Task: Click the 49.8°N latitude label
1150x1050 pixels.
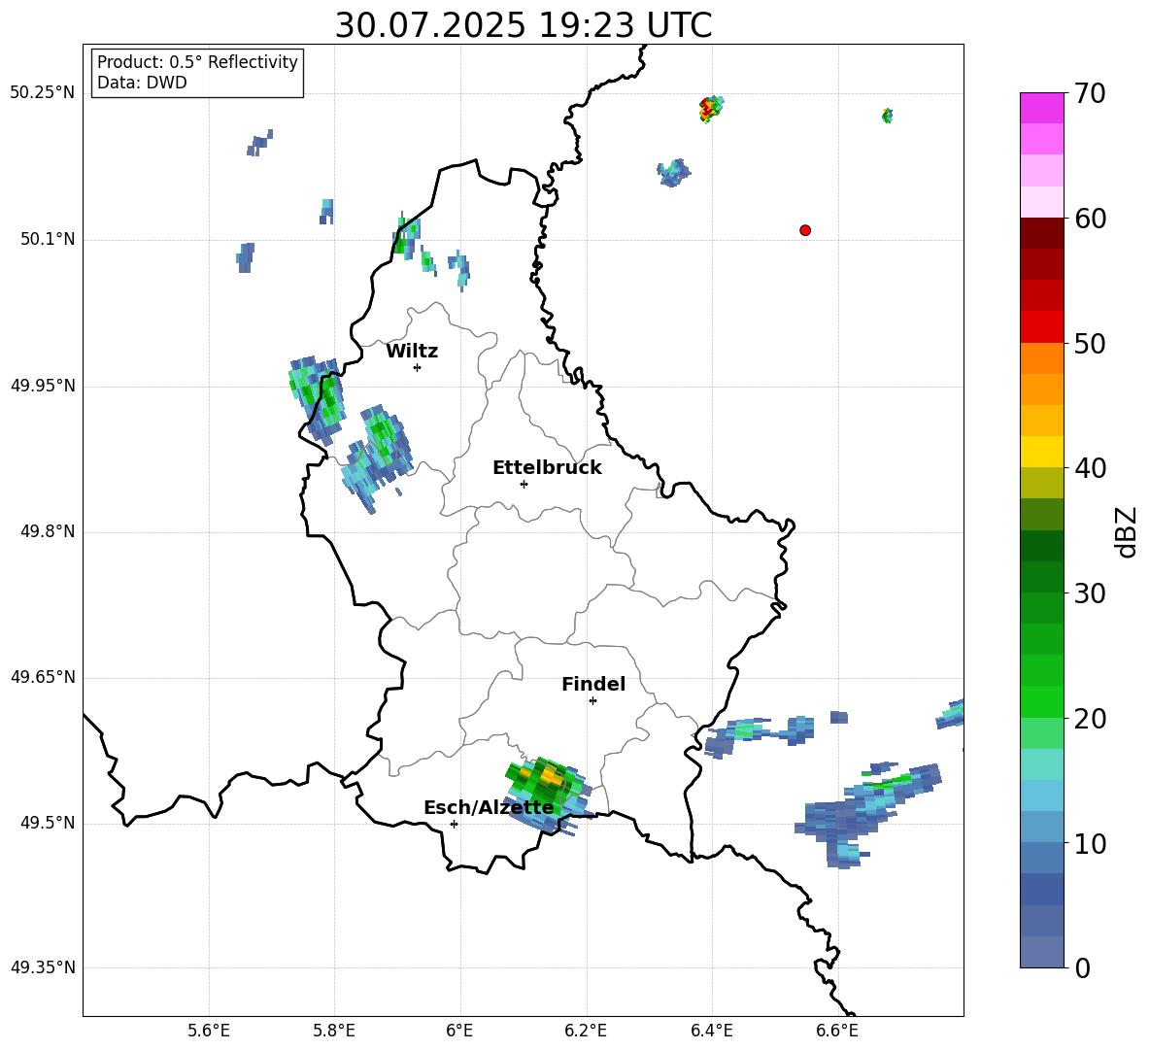Action: pyautogui.click(x=48, y=531)
